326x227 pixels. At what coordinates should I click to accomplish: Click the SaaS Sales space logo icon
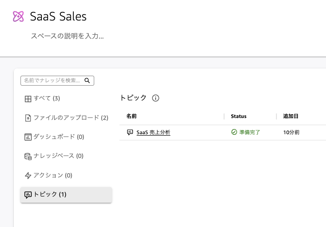coord(18,17)
